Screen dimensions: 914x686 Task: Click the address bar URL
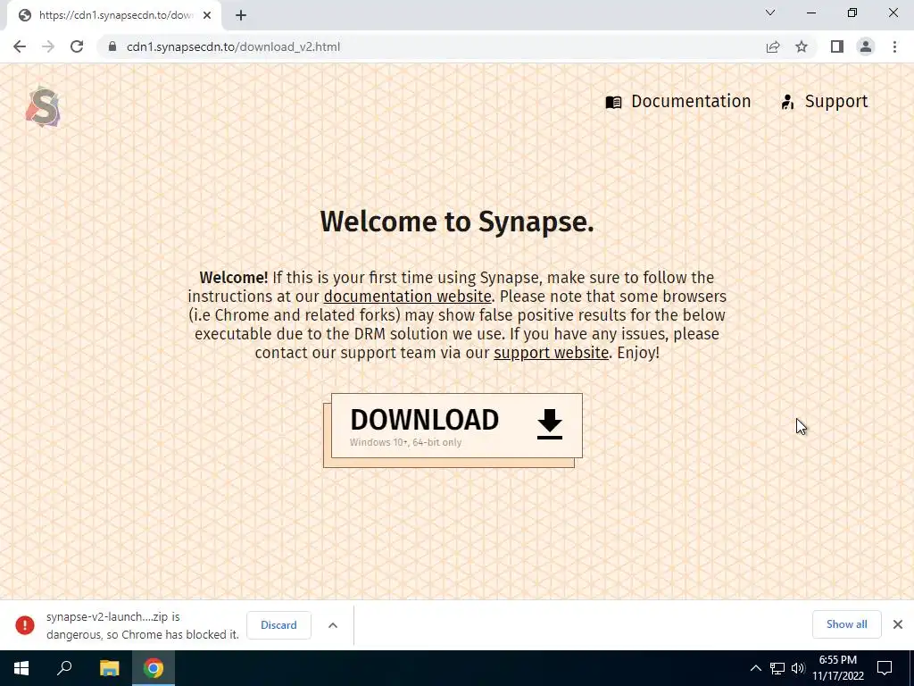point(233,46)
